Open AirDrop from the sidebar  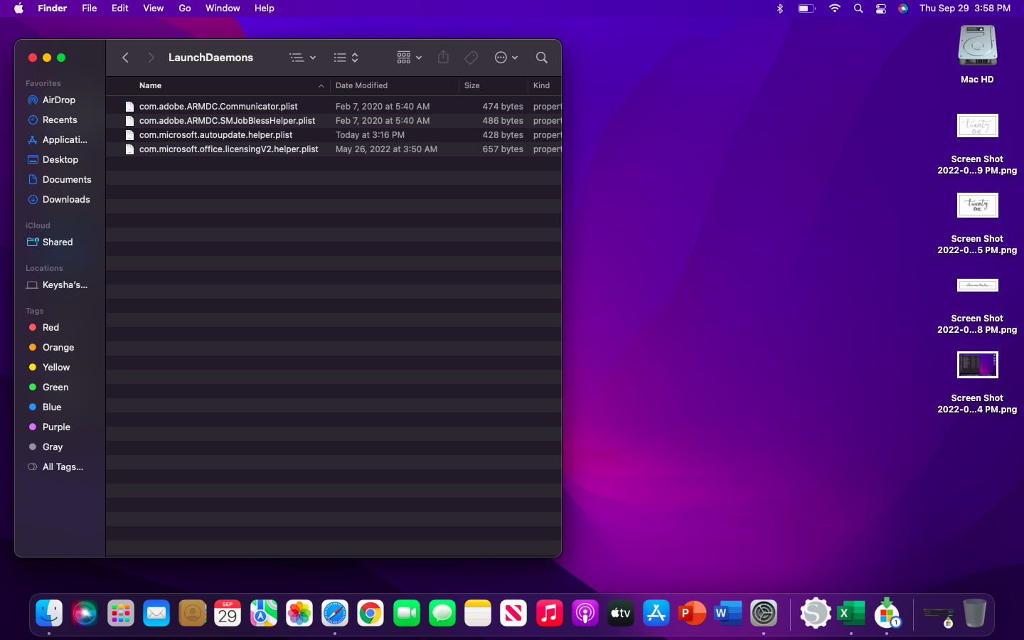tap(58, 100)
